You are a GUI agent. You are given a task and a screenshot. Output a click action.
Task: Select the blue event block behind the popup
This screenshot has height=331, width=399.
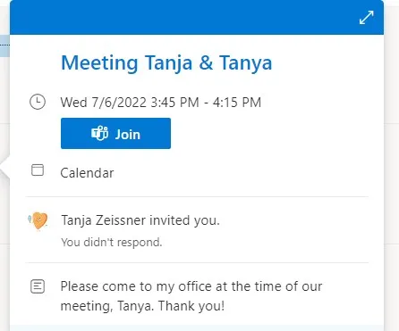pyautogui.click(x=4, y=46)
